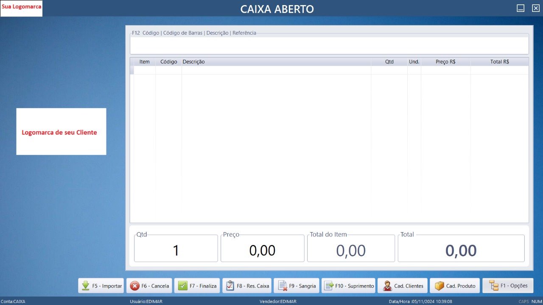Minimize the Caixa Aberto window
This screenshot has width=543, height=305.
pos(521,8)
